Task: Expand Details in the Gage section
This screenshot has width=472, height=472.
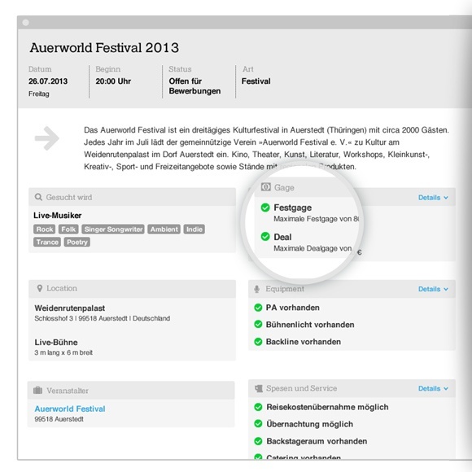Action: click(x=433, y=198)
